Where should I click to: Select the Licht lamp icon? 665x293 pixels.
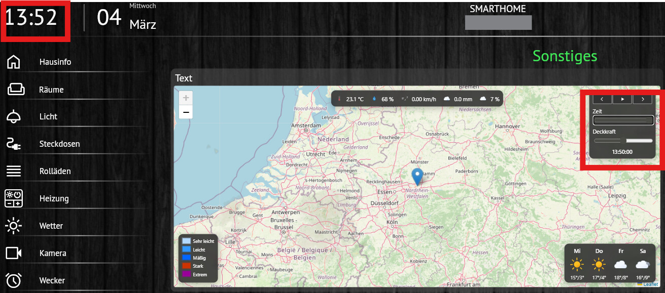point(14,117)
